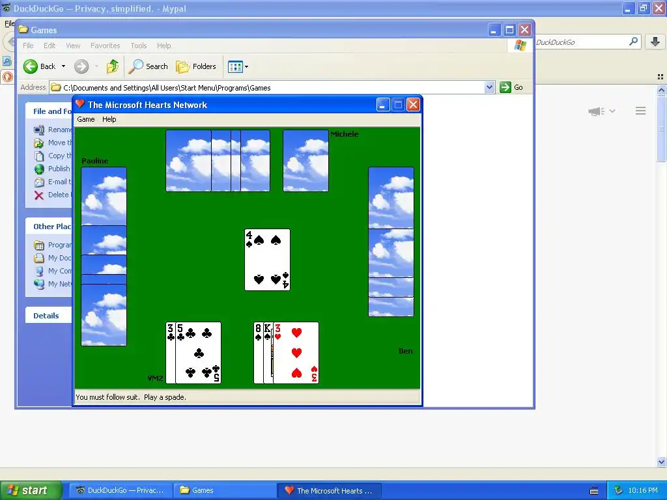
Task: Expand the chevron next to megaphone icon
Action: (612, 111)
